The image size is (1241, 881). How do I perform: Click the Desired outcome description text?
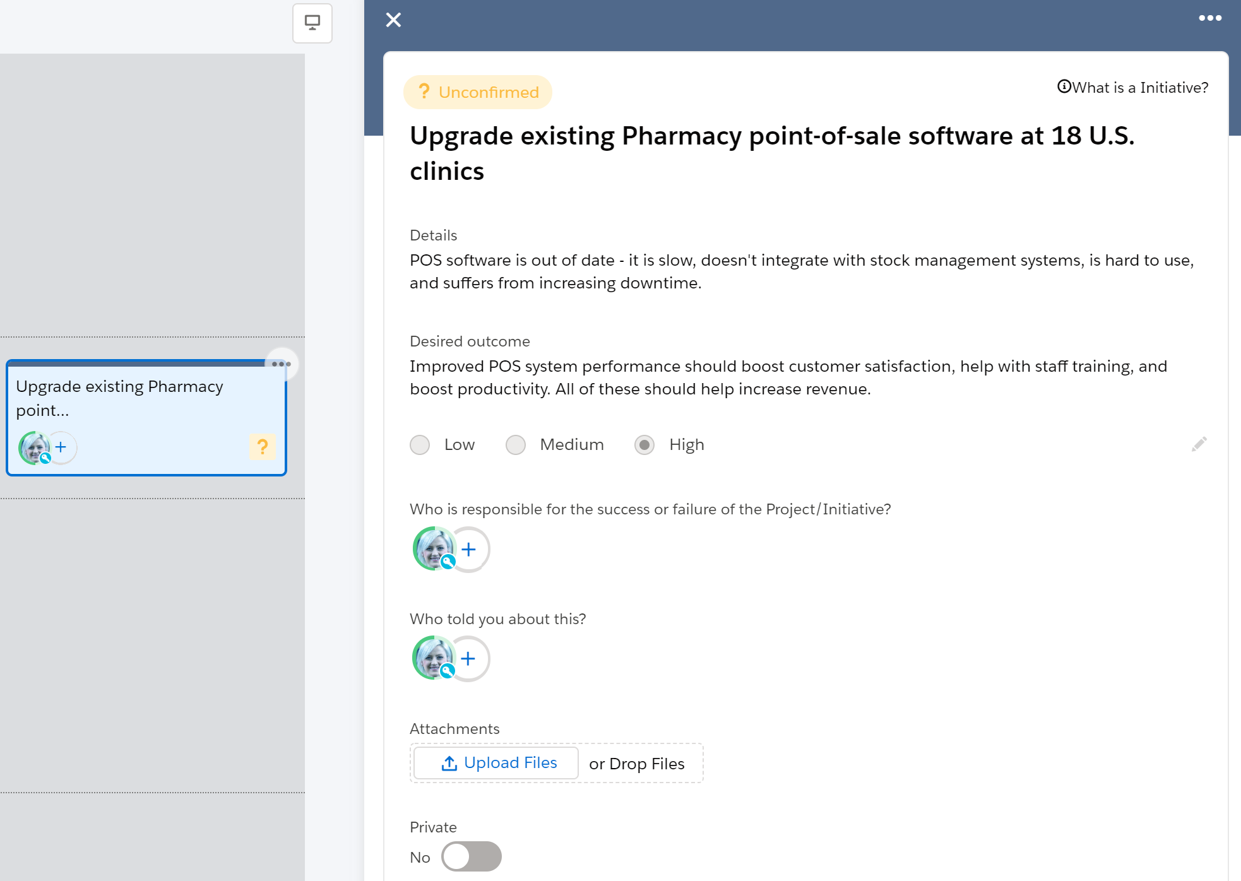pos(788,377)
